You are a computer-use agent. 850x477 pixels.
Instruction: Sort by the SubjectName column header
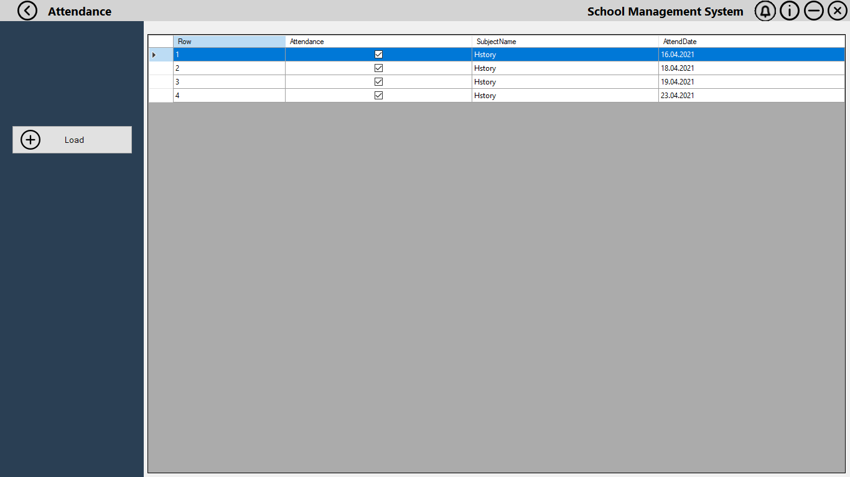[564, 41]
